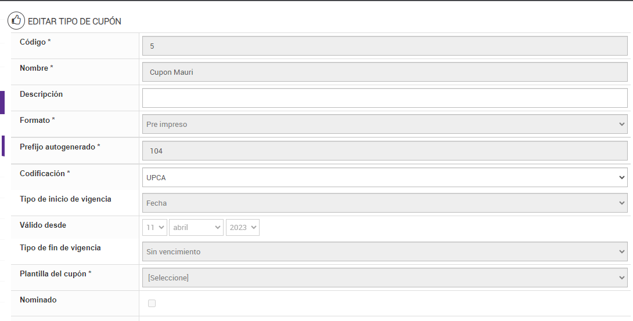The image size is (633, 321).
Task: Open the Tipo de inicio de vigencia dropdown
Action: (x=384, y=203)
